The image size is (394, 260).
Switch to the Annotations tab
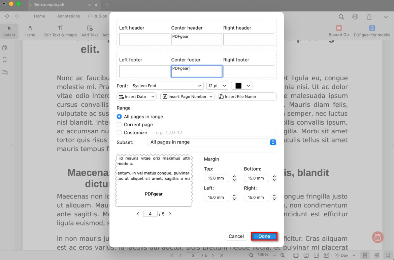coord(68,16)
